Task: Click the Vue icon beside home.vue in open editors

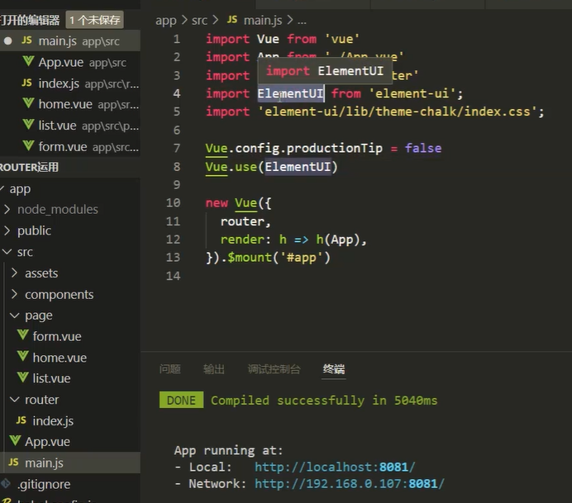Action: pos(28,103)
